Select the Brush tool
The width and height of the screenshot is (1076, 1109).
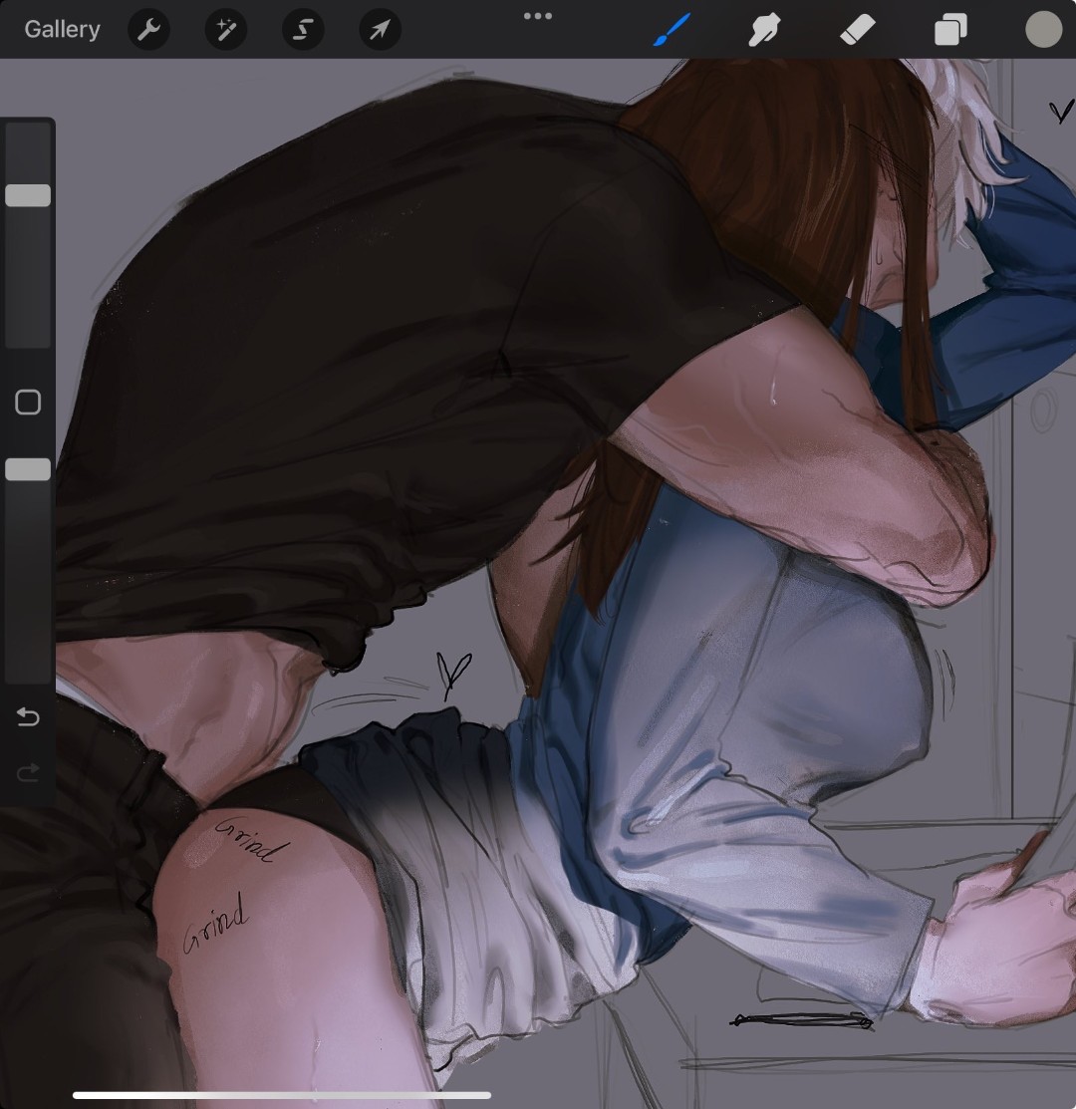tap(672, 30)
